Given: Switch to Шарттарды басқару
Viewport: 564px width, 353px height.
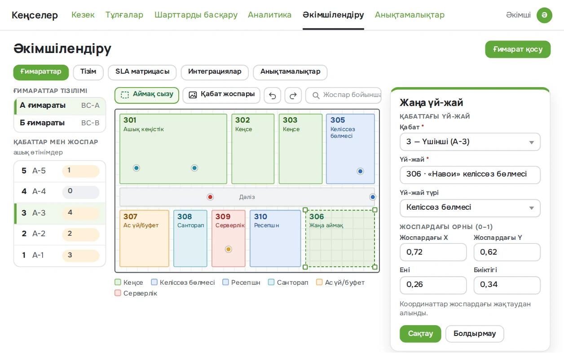Looking at the screenshot, I should click(196, 15).
